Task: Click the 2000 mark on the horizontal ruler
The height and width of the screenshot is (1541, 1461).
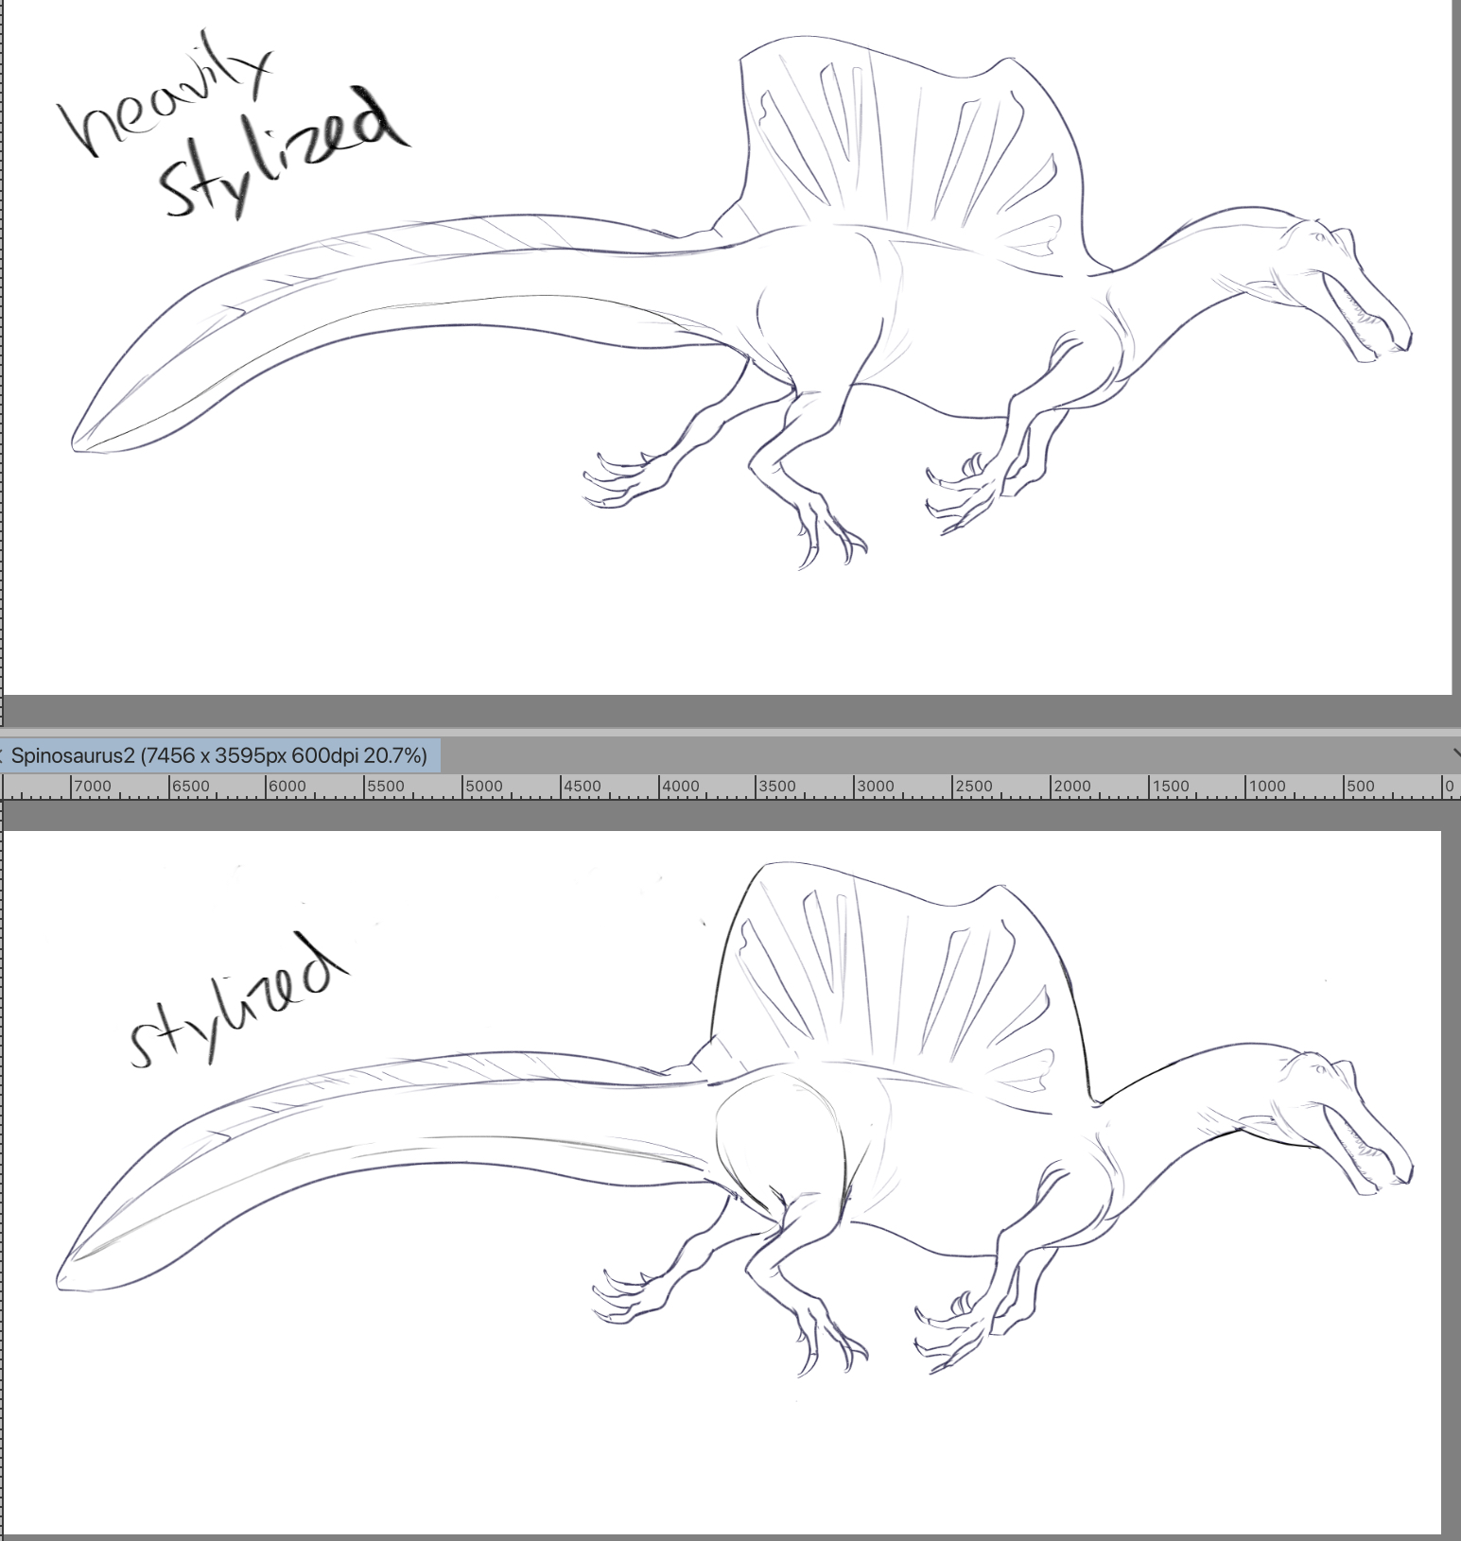Action: point(1070,787)
